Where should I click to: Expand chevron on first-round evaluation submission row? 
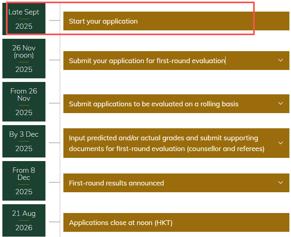[x=280, y=60]
